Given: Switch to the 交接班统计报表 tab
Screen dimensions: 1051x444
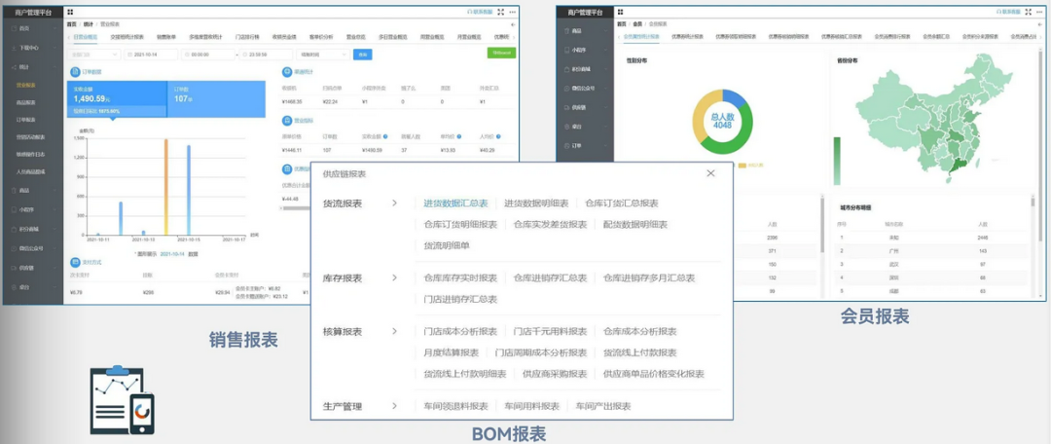Looking at the screenshot, I should pyautogui.click(x=127, y=36).
